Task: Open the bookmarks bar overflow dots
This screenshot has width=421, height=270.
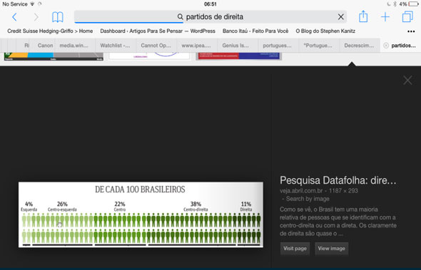Action: click(x=411, y=31)
